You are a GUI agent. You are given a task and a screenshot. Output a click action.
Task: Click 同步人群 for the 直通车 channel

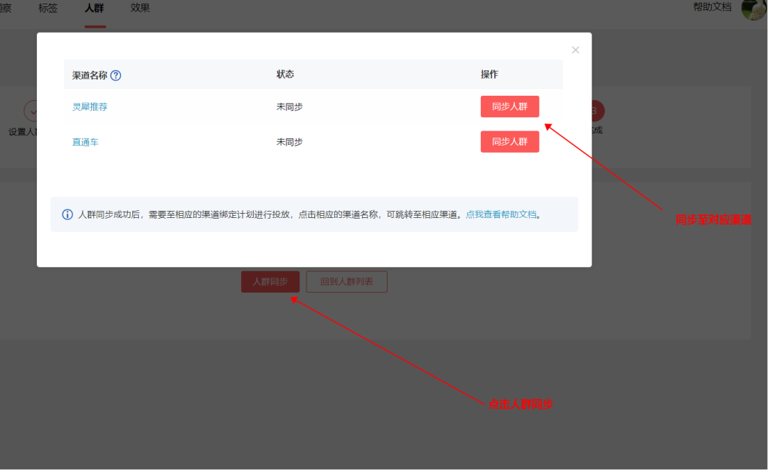[x=510, y=141]
